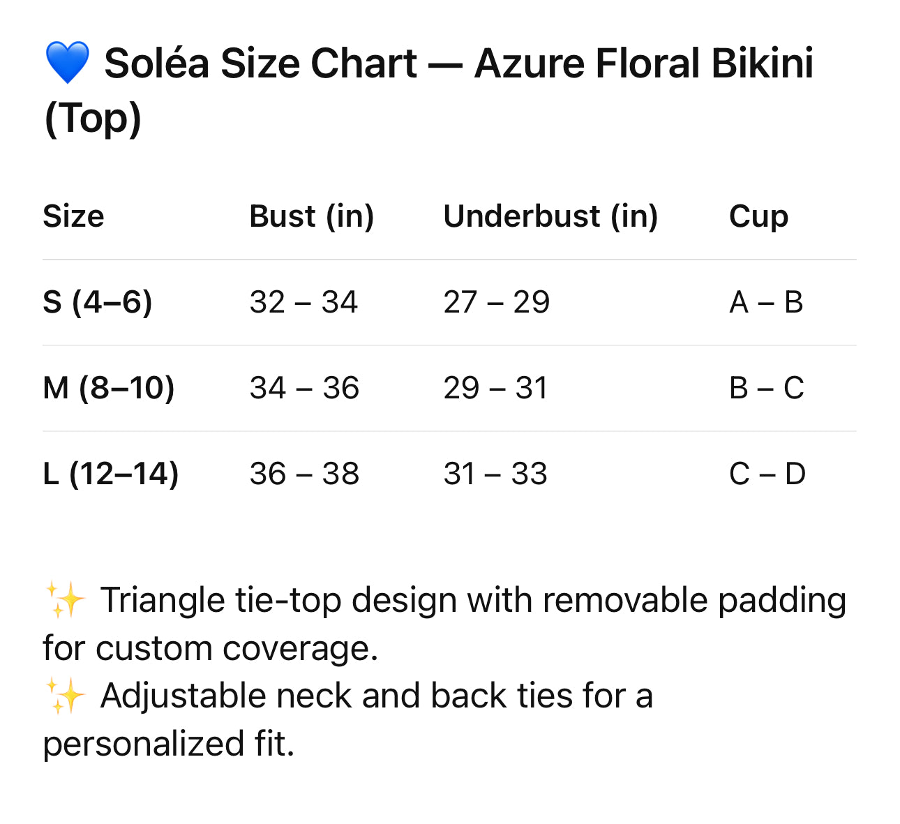Click the blue heart emoji in title
Viewport: 900px width, 824px height.
tap(67, 63)
